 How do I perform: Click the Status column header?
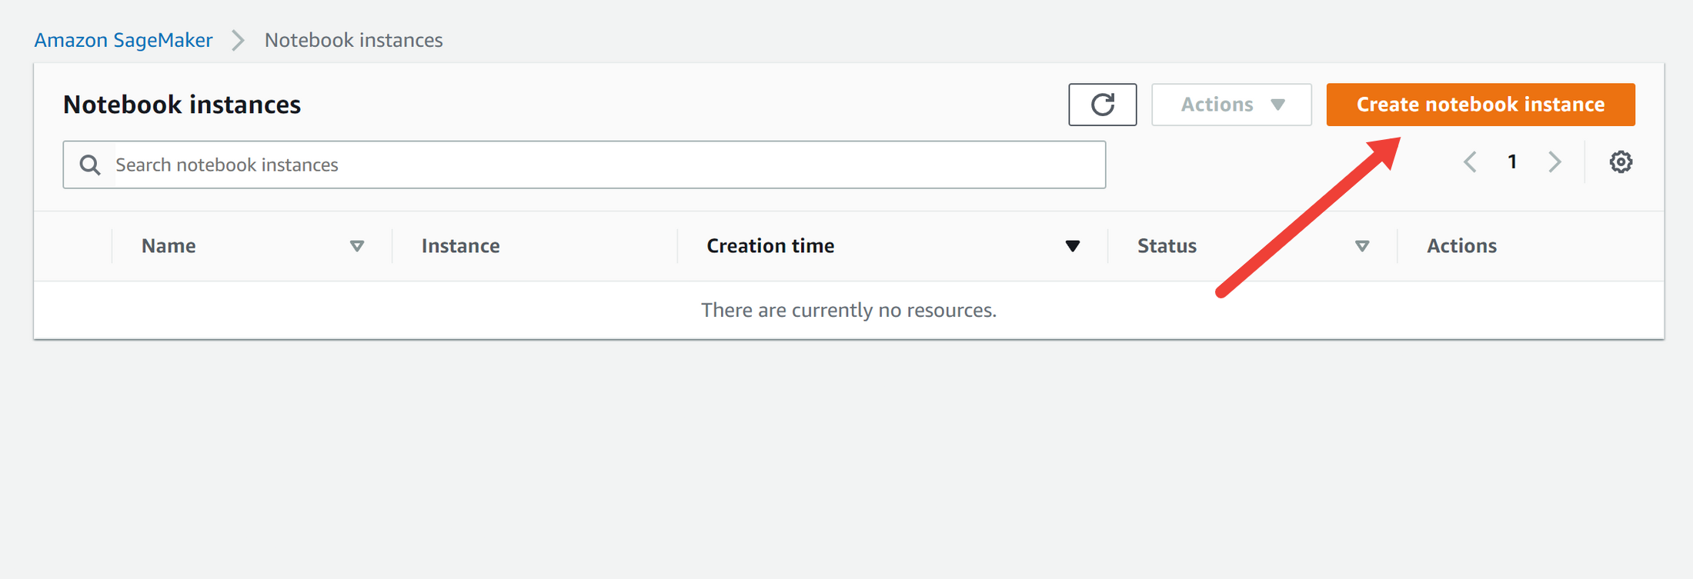pyautogui.click(x=1167, y=246)
